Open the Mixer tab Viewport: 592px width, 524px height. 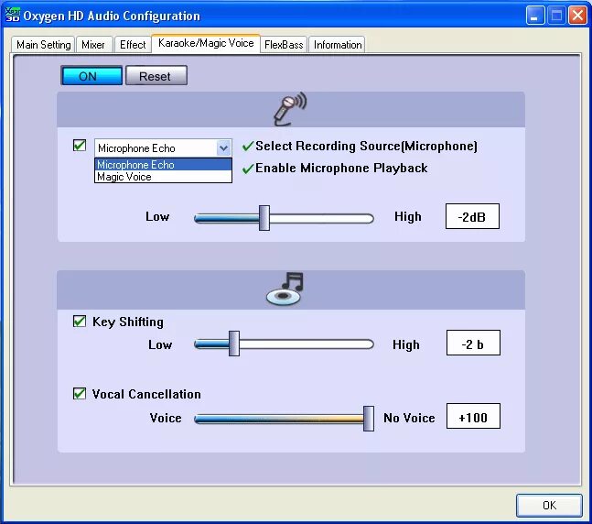(93, 45)
